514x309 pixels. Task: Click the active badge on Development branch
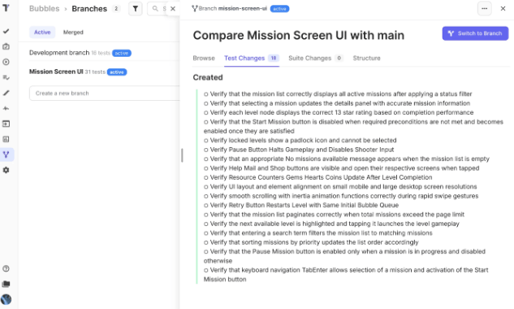122,53
